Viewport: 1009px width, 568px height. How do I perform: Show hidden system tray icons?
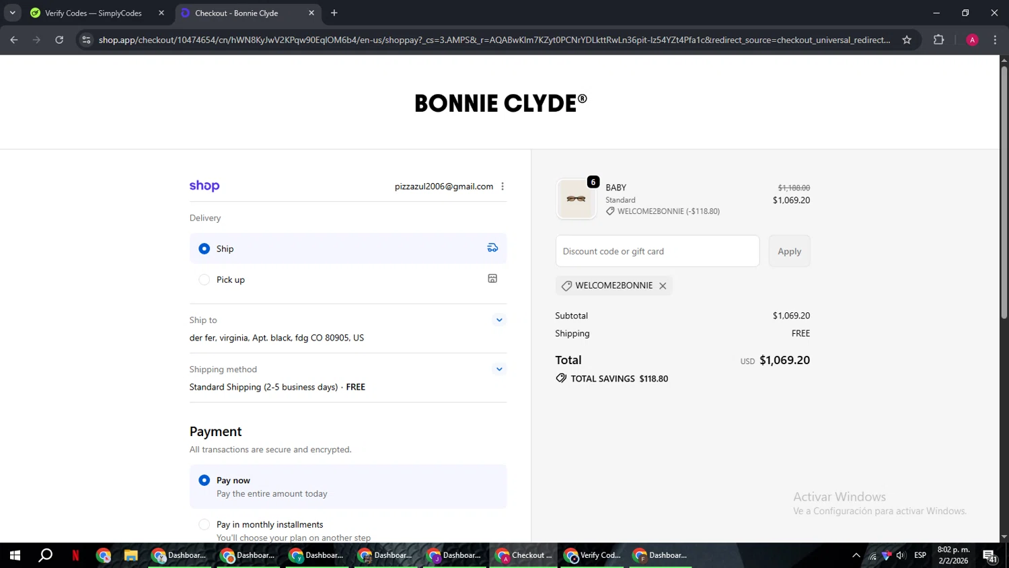[856, 555]
